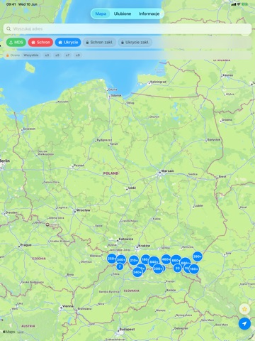Click the Apple Maps attribution logo
The width and height of the screenshot is (255, 341).
pos(9,332)
